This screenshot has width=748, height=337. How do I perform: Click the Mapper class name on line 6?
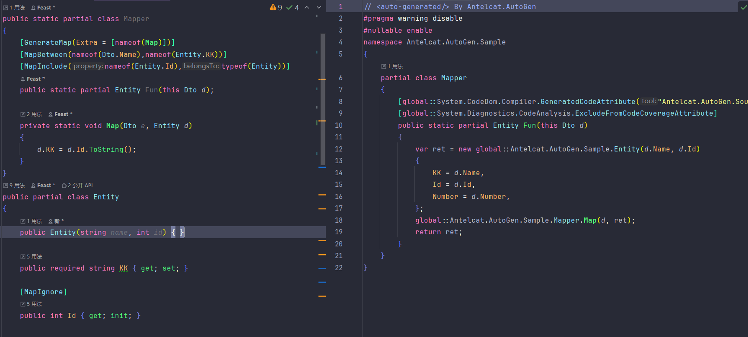click(454, 78)
